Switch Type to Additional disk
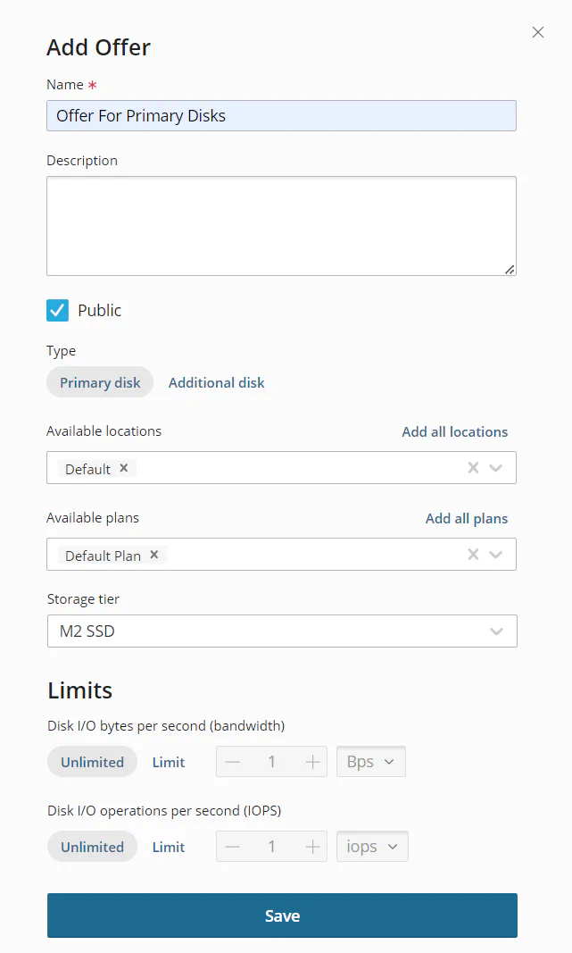572x953 pixels. click(x=217, y=382)
